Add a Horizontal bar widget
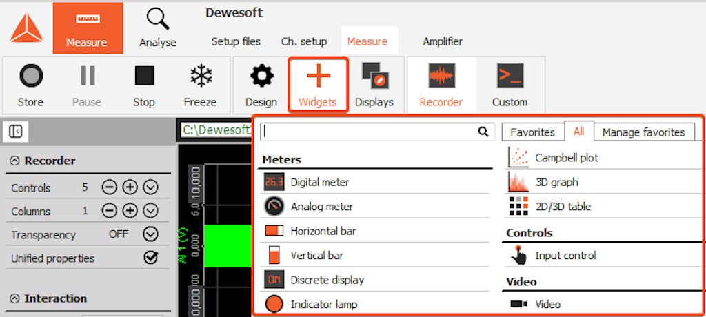The width and height of the screenshot is (706, 317). click(374, 231)
